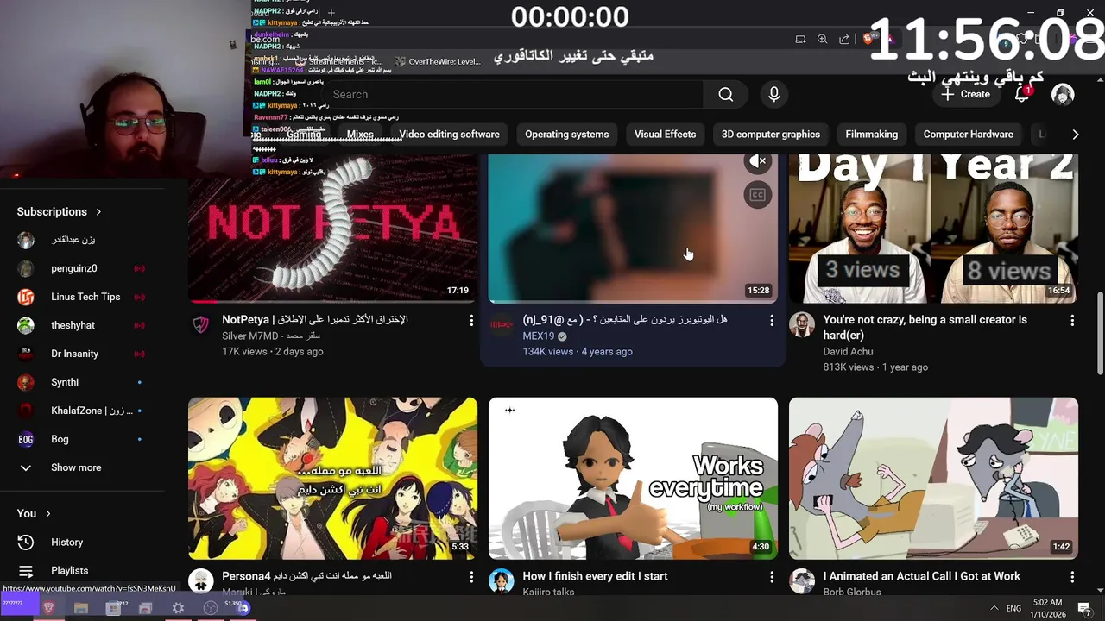Click the YouTube search magnifier button
The width and height of the screenshot is (1105, 621).
coord(725,95)
